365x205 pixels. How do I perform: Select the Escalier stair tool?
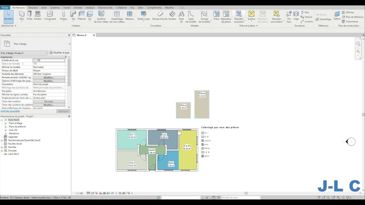tap(172, 16)
